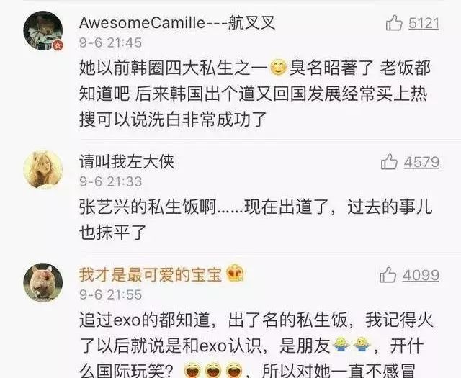Open hamster avatar of 我才是最可爱的宝宝
Viewport: 461px width, 378px height.
coord(43,282)
